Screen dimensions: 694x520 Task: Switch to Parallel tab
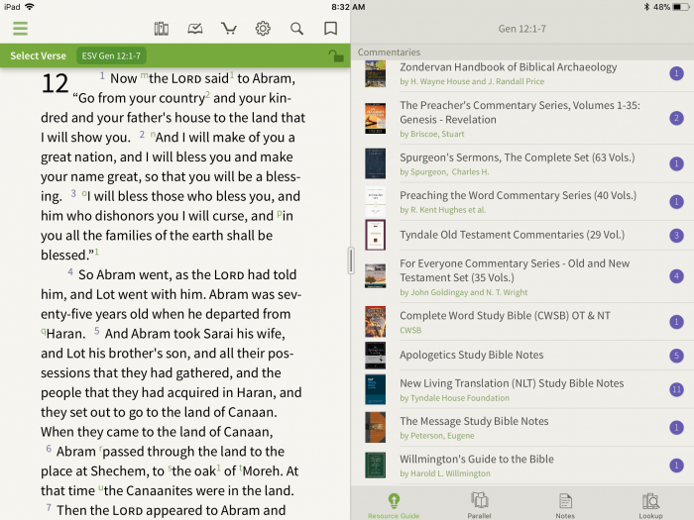tap(479, 506)
